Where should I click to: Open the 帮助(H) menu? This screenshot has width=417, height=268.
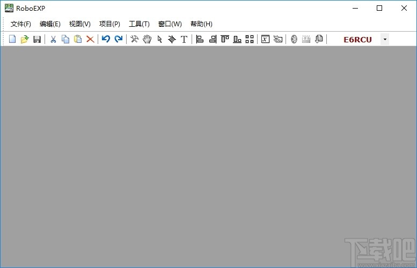tap(201, 24)
